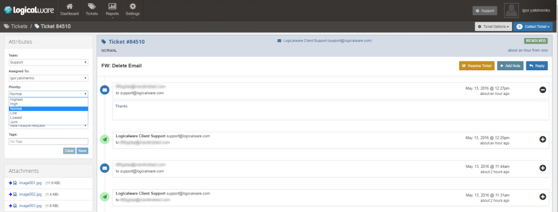This screenshot has height=212, width=558.
Task: Click arrow icon beside image003.jpg
Action: [x=10, y=206]
